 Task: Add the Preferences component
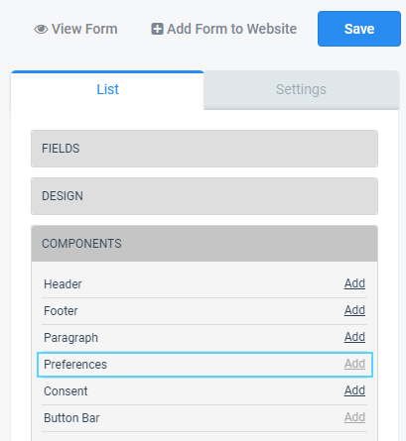coord(354,364)
